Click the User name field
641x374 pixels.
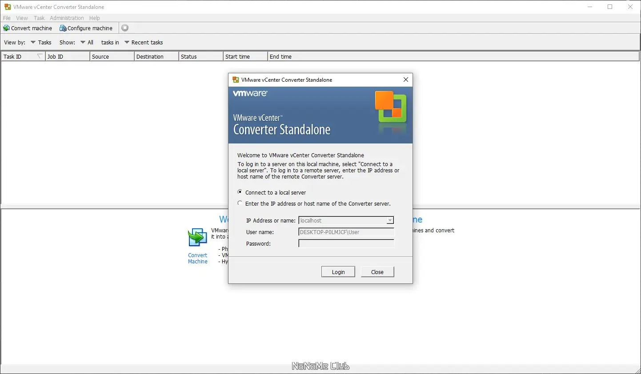(346, 232)
